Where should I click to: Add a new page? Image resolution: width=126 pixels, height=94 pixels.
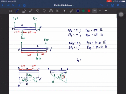click(113, 5)
